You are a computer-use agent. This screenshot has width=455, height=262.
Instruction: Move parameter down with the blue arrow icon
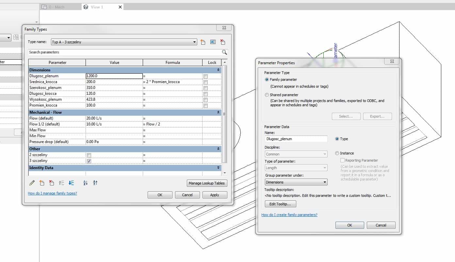point(71,183)
